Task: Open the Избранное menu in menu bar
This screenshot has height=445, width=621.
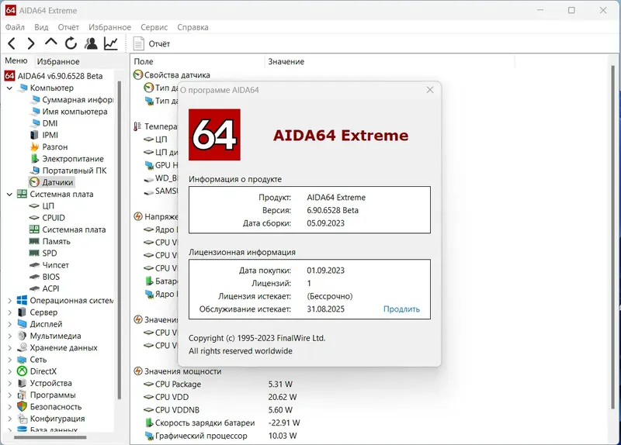Action: click(109, 27)
